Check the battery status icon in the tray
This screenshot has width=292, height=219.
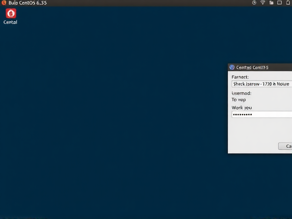(288, 3)
